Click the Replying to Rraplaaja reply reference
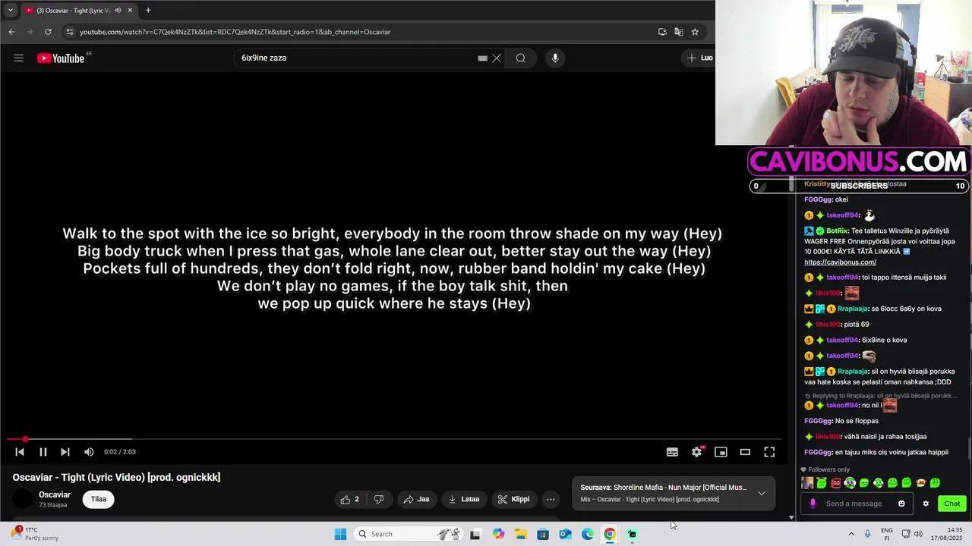The image size is (972, 546). click(881, 396)
